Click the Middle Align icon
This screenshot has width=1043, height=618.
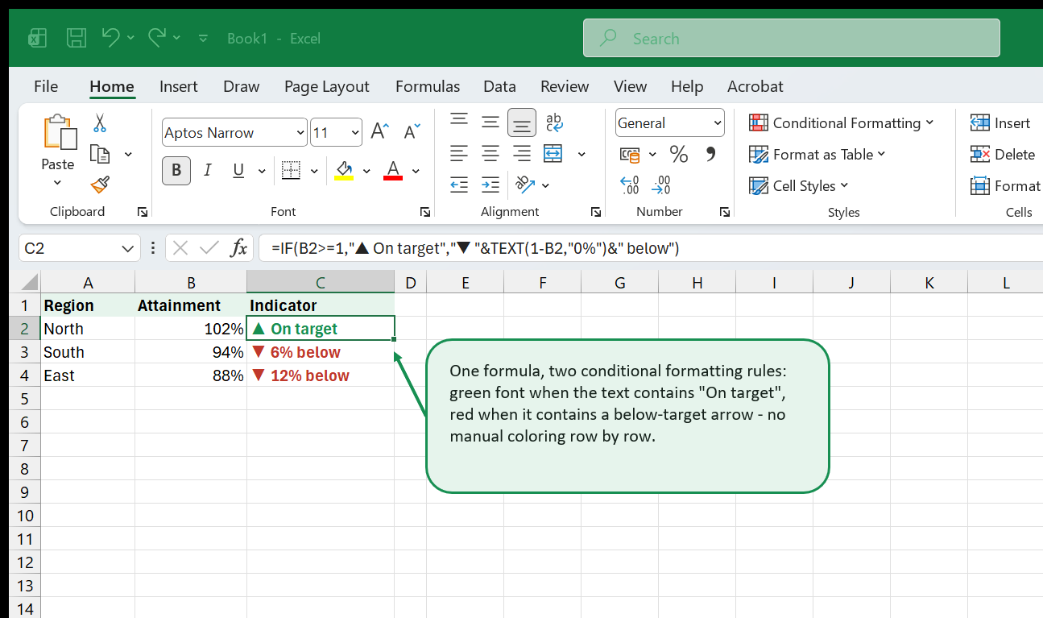pyautogui.click(x=490, y=122)
